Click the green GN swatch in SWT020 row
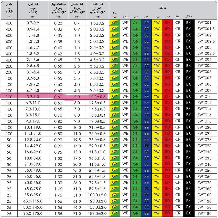This screenshot has height=218, width=218. tap(135, 127)
